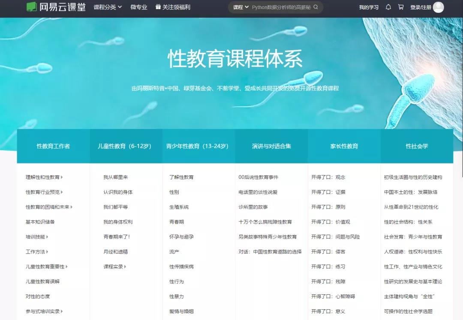Select the 微专业 menu item

(139, 7)
